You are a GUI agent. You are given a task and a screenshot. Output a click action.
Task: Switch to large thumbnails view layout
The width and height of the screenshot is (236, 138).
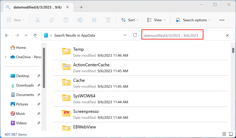tap(231, 134)
